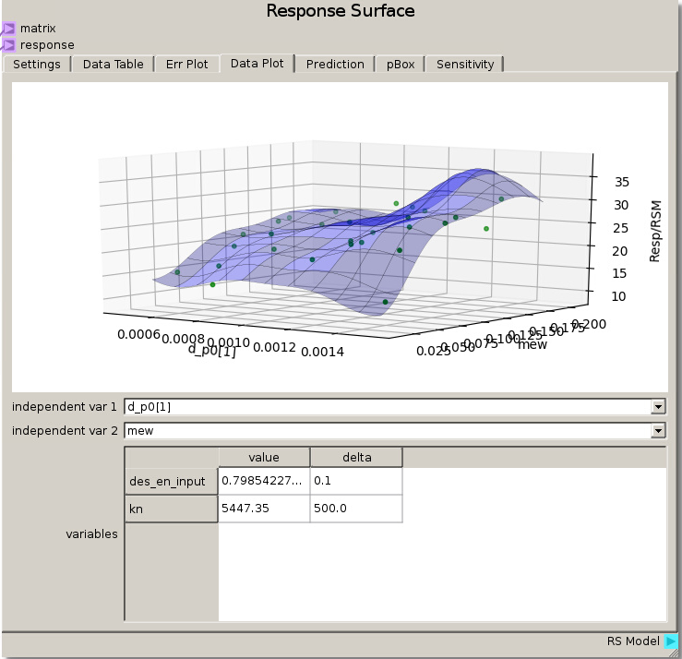Click the delta column header
Screen dimensions: 682x659
[355, 457]
